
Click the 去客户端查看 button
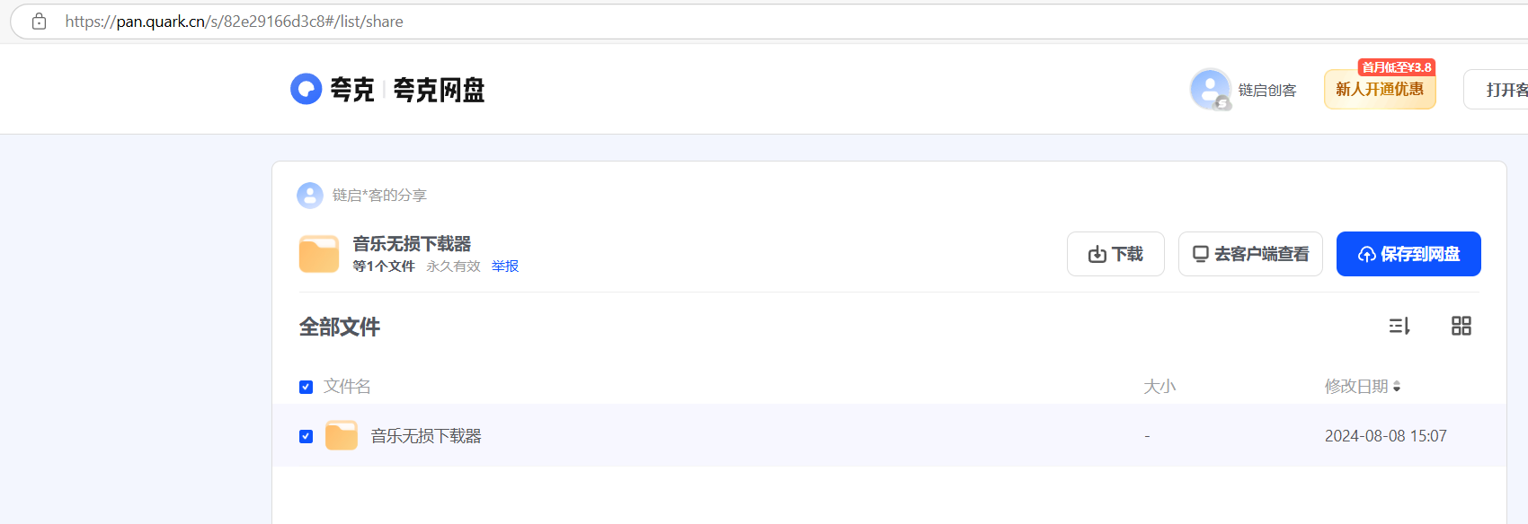click(1250, 254)
